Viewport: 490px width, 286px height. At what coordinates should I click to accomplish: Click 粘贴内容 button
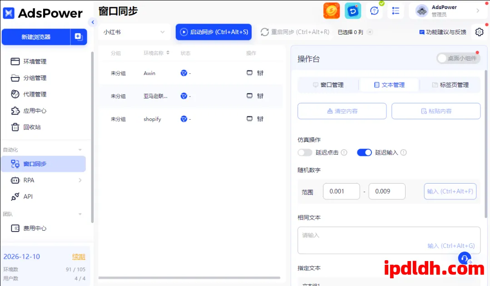436,111
